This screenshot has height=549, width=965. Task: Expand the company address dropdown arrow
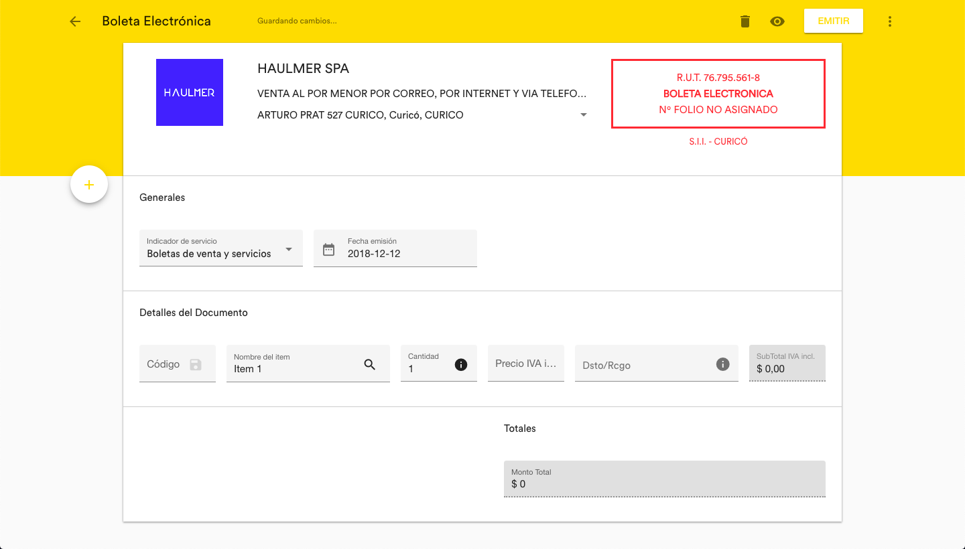coord(583,115)
